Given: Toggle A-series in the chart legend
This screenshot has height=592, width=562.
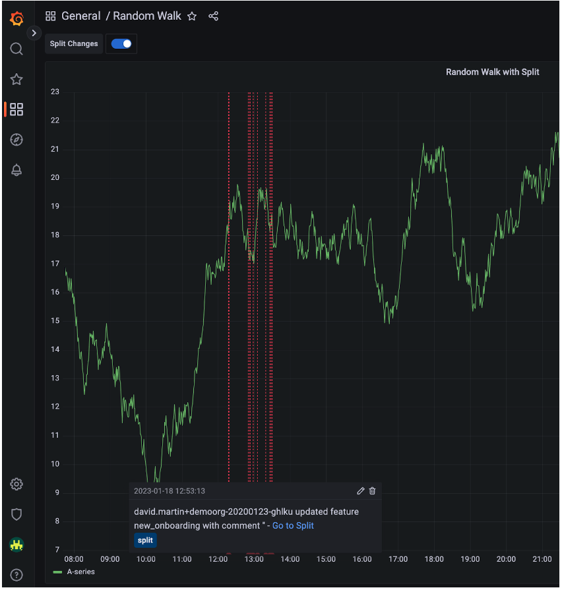Looking at the screenshot, I should click(x=80, y=572).
